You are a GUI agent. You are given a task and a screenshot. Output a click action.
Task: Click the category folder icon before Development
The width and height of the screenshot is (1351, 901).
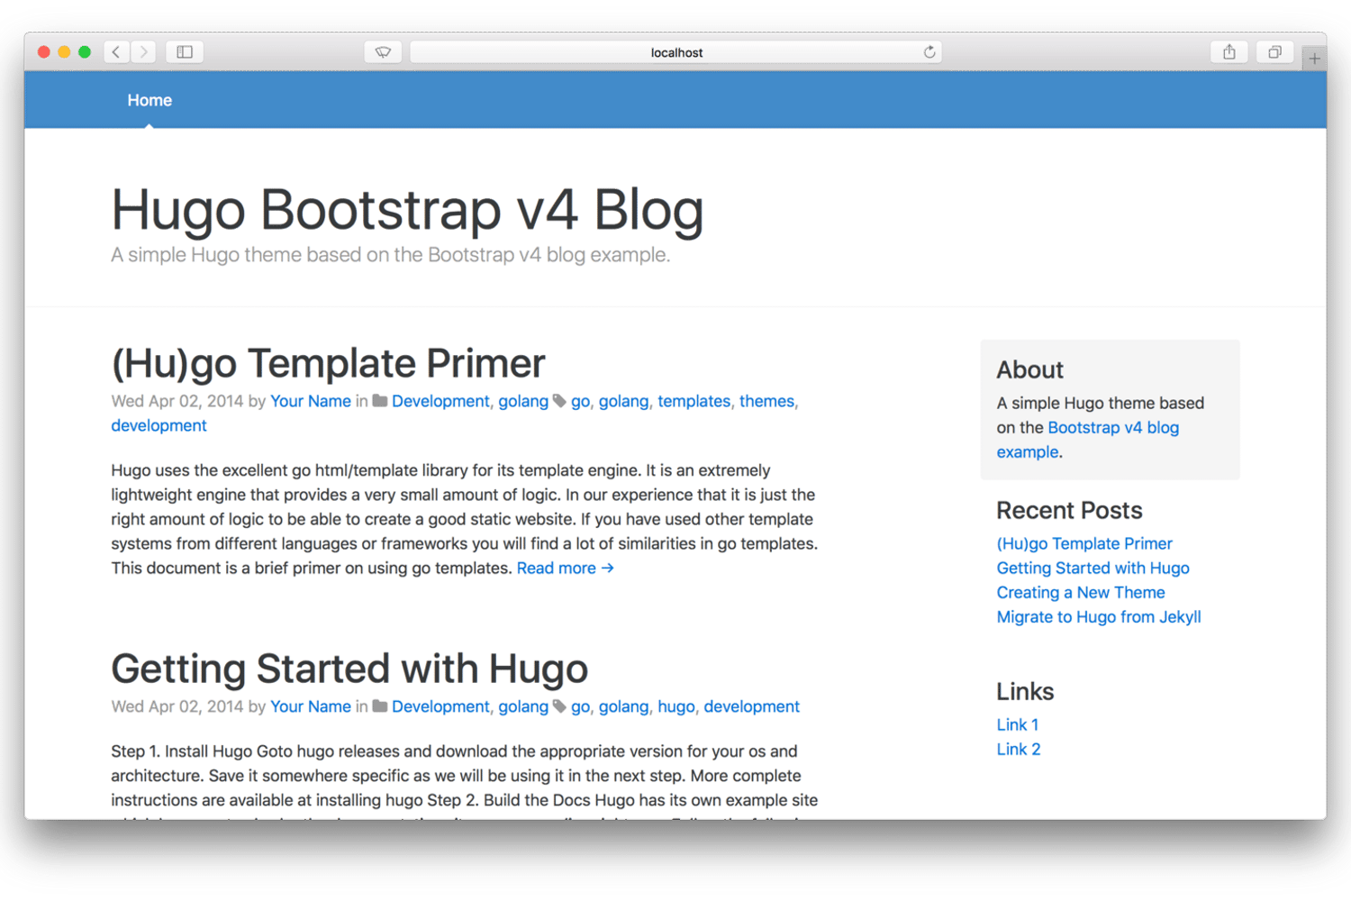379,400
